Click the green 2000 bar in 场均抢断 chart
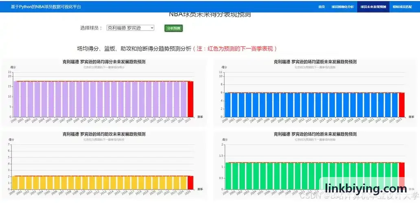This screenshot has height=203, width=420. coord(227,176)
